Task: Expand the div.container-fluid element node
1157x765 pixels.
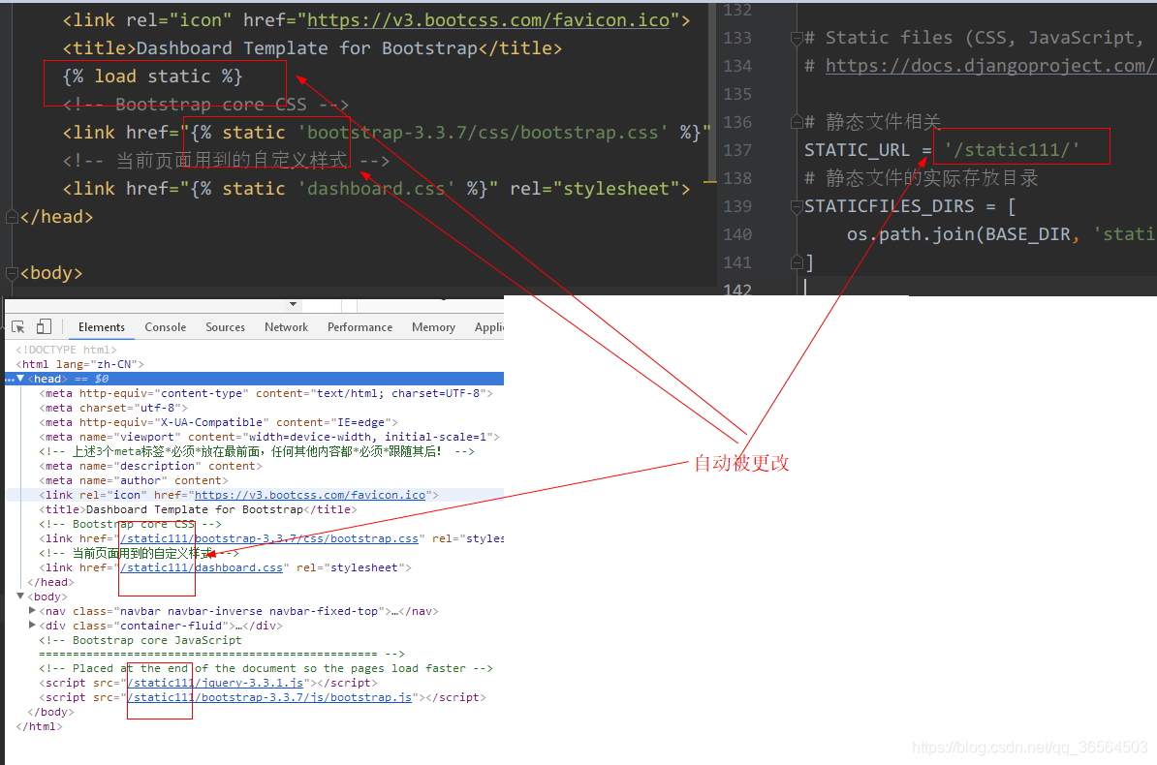Action: [x=32, y=626]
